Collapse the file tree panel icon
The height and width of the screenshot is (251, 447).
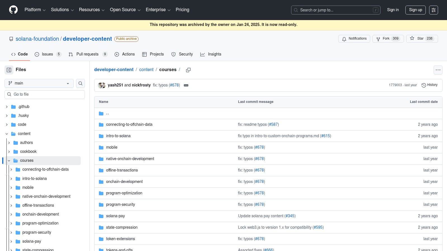(9, 70)
